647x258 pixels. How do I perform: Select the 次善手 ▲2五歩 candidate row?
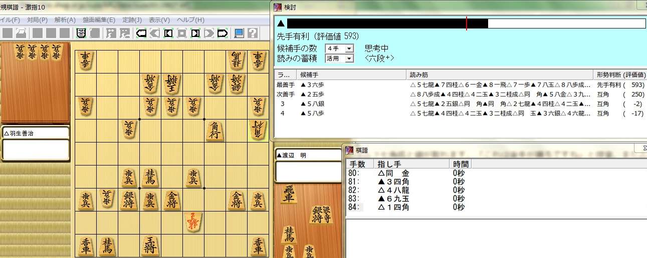(460, 94)
